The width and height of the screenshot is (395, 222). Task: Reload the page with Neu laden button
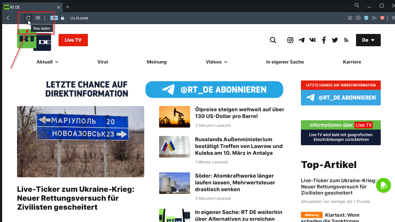coord(28,18)
